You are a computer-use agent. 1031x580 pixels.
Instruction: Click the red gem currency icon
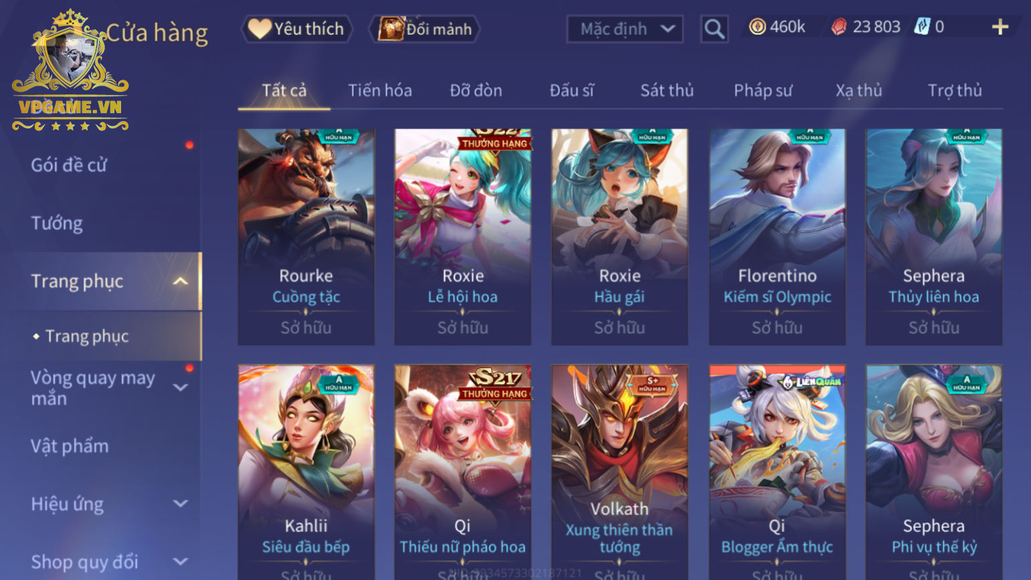coord(839,27)
